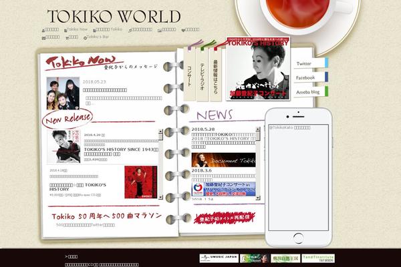Open Tokiko 50周年へ500曲マラソン link
The image size is (401, 267).
pos(107,216)
